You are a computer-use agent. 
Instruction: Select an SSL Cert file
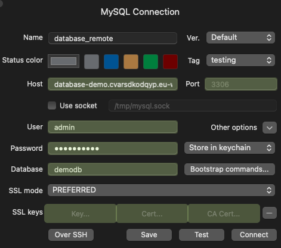[x=152, y=213]
